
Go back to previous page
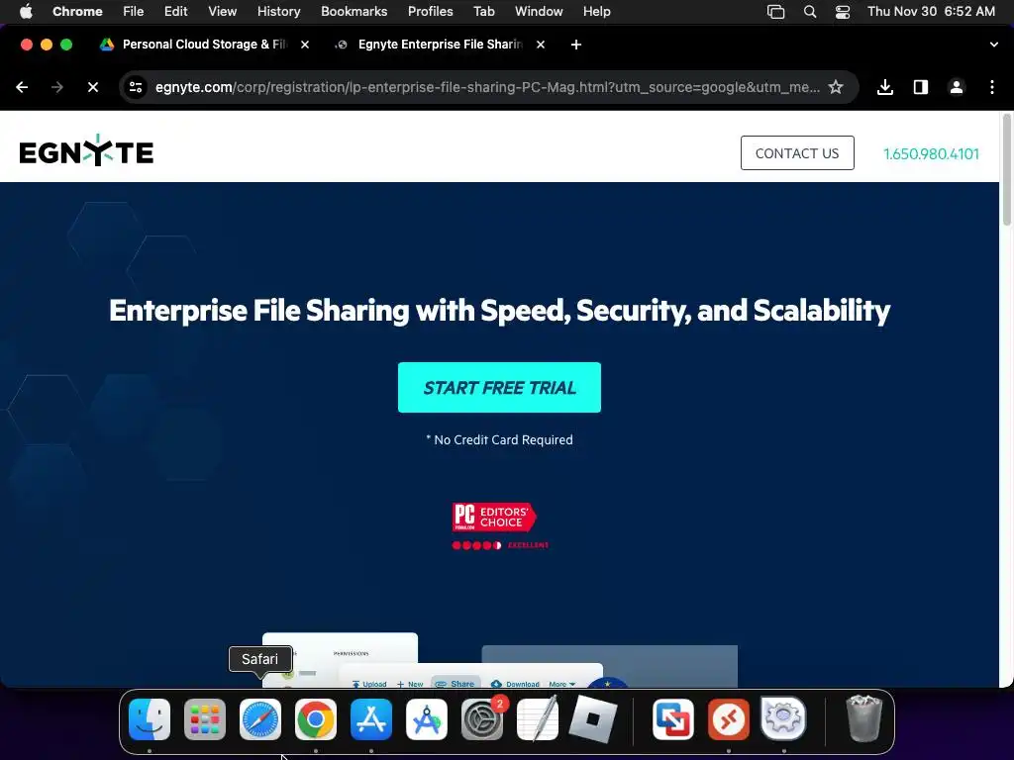click(x=22, y=87)
